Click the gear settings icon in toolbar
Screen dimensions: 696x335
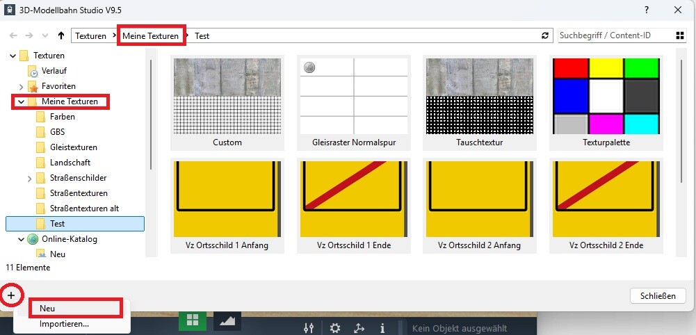335,328
